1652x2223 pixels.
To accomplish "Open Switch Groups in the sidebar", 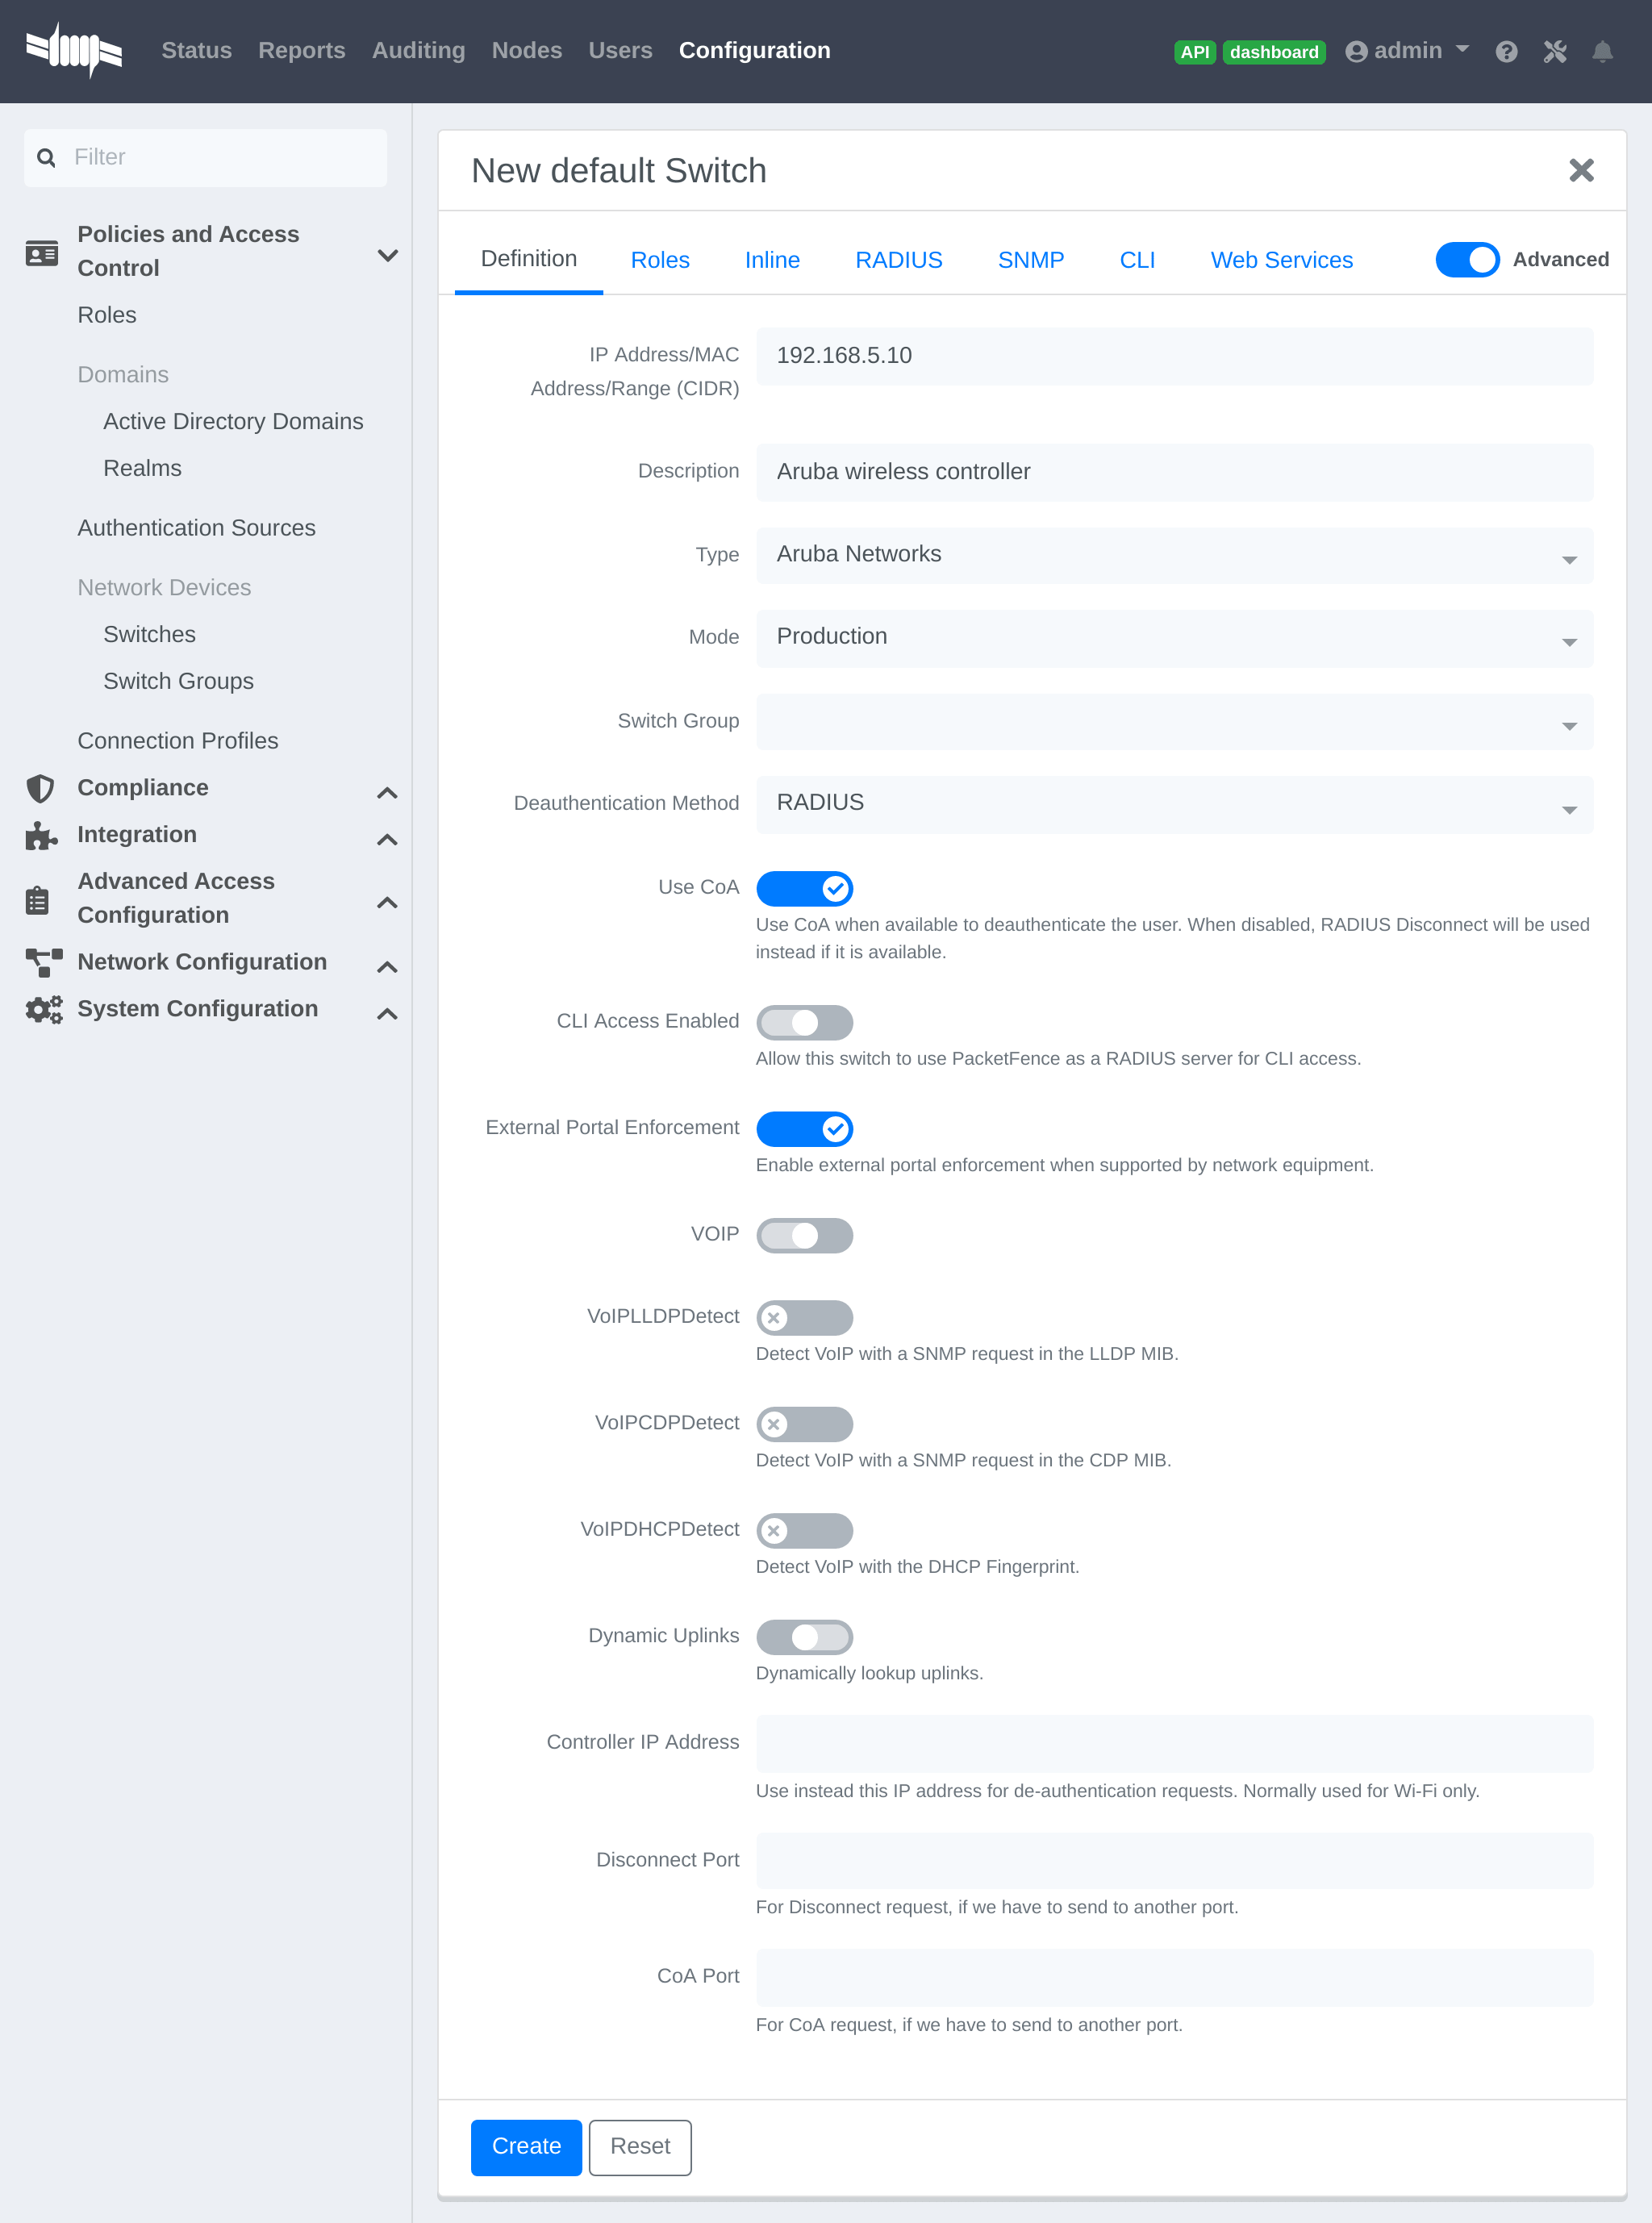I will tap(178, 682).
